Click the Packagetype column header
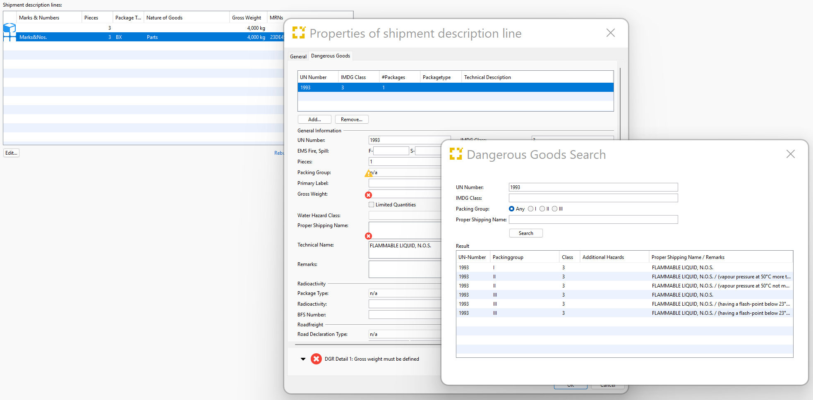 (441, 77)
